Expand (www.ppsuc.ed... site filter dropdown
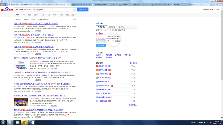Screen dimensions: 223x125 click(x=44, y=19)
